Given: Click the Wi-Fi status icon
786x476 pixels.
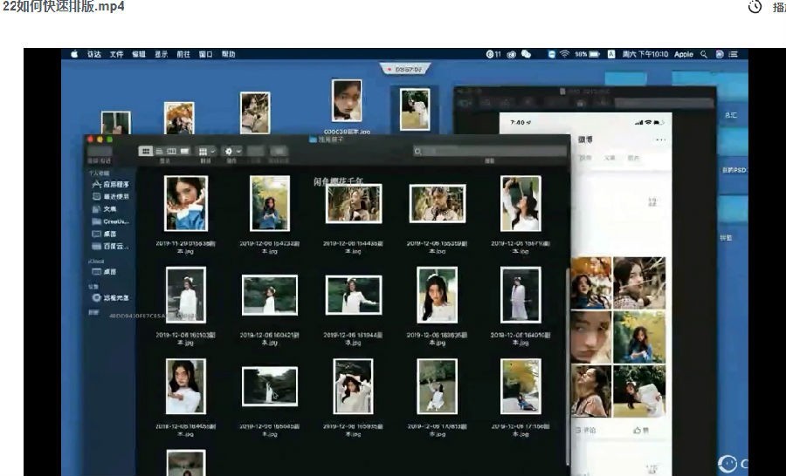Looking at the screenshot, I should (565, 54).
